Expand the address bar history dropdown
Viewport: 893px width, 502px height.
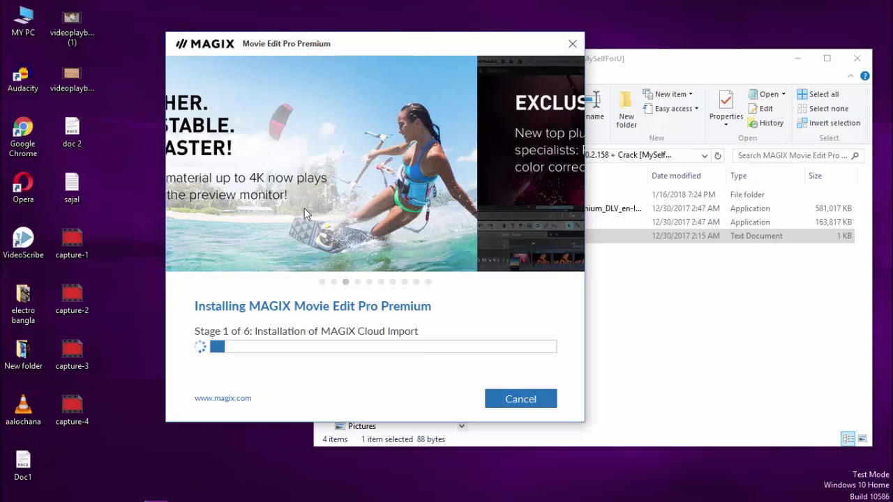(704, 155)
